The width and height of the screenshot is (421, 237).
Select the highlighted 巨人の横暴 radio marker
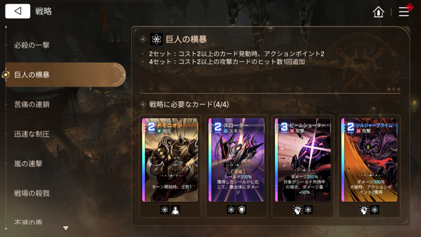6,75
